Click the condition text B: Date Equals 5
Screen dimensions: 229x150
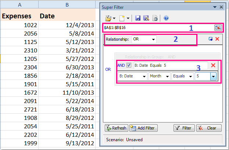click(150, 65)
